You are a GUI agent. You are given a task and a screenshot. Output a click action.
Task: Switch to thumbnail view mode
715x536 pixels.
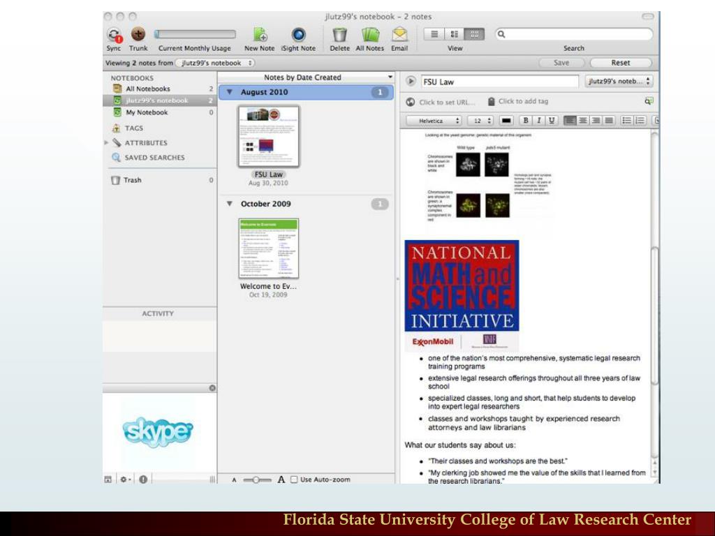pyautogui.click(x=474, y=34)
